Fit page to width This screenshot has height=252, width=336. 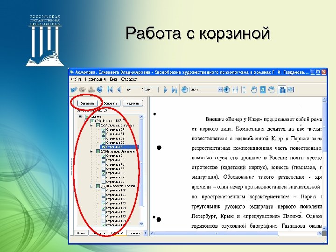pyautogui.click(x=236, y=90)
